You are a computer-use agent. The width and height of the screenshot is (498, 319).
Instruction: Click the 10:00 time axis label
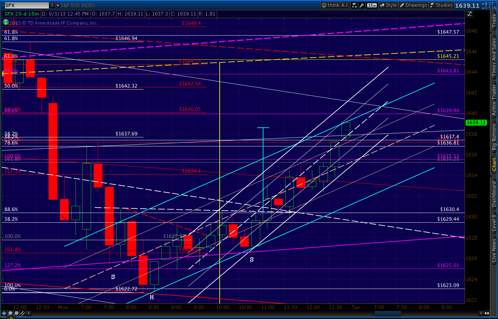223,307
